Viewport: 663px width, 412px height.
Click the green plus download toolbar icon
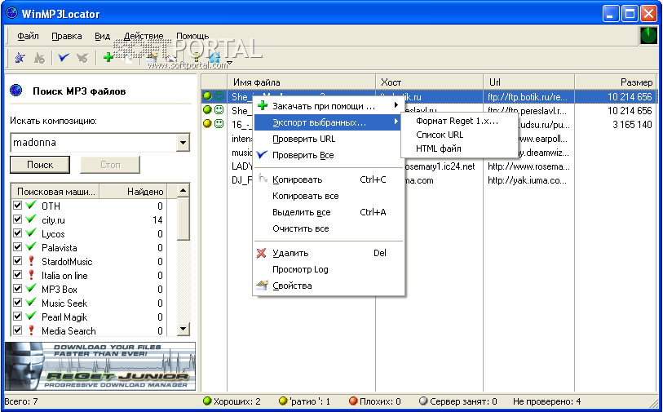pyautogui.click(x=108, y=57)
